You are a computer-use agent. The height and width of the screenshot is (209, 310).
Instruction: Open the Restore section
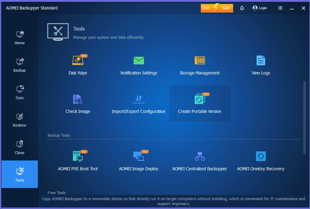click(x=20, y=120)
